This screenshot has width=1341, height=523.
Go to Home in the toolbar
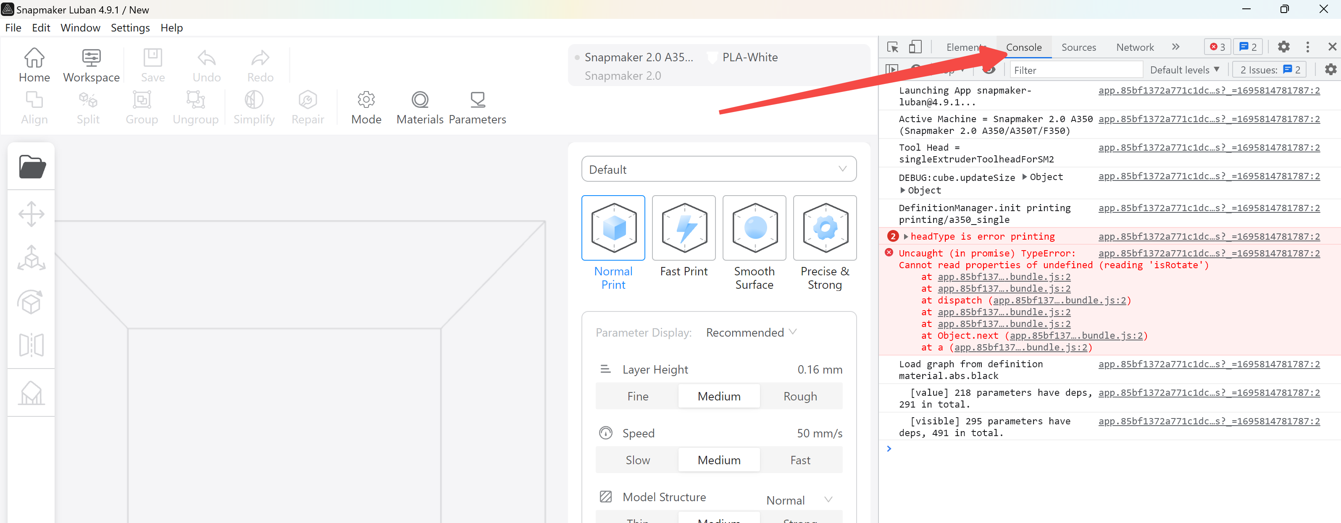34,65
